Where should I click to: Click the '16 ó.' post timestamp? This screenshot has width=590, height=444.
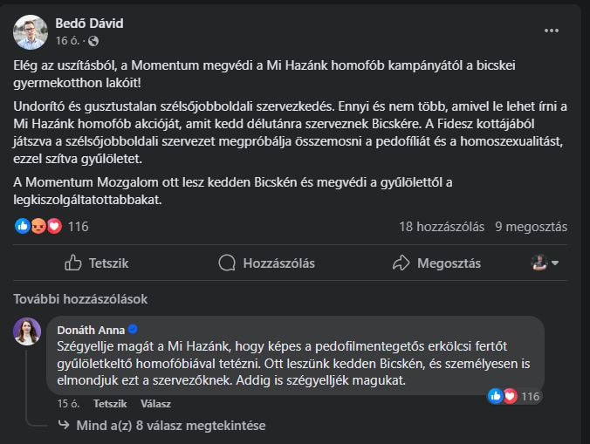coord(68,40)
